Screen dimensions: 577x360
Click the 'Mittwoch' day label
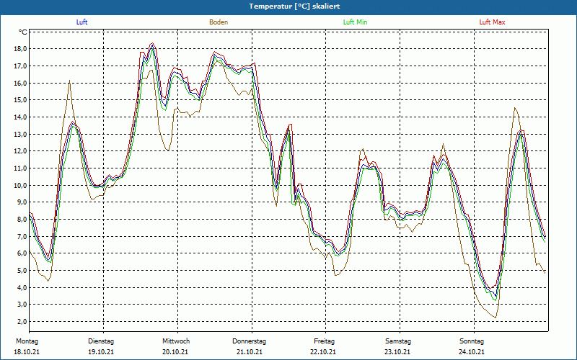click(176, 341)
